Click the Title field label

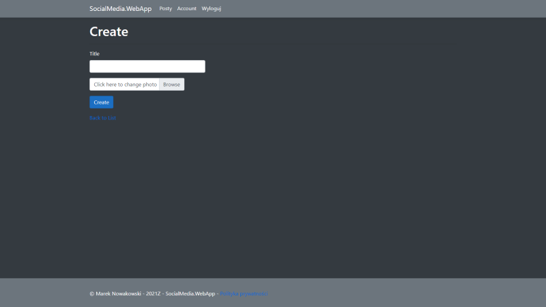pyautogui.click(x=94, y=54)
